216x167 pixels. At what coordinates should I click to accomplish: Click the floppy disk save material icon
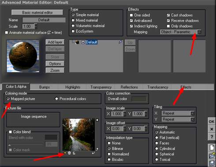(212, 163)
